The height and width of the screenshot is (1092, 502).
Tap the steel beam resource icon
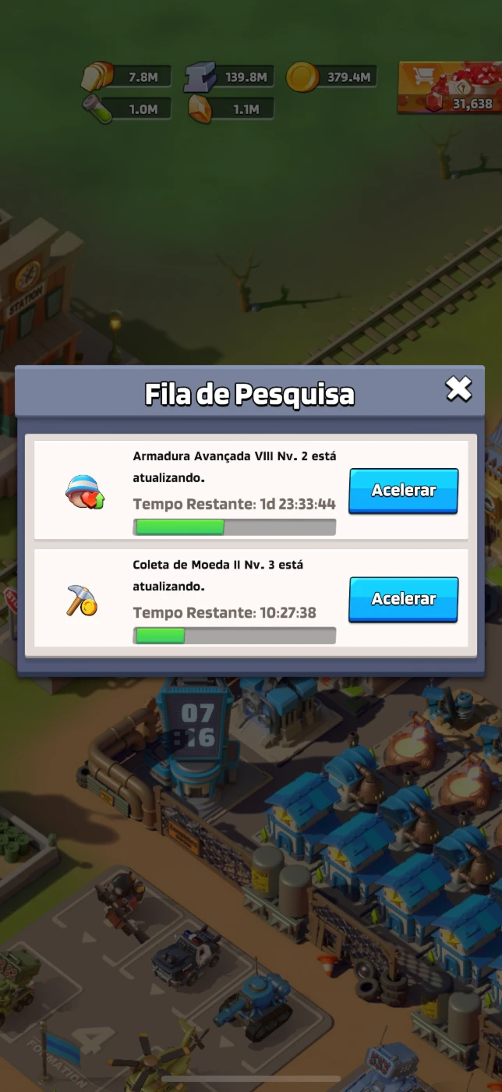200,77
